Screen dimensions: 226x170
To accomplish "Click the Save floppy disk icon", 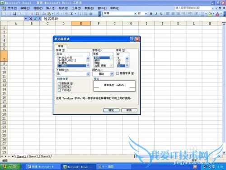I will pyautogui.click(x=14, y=14).
